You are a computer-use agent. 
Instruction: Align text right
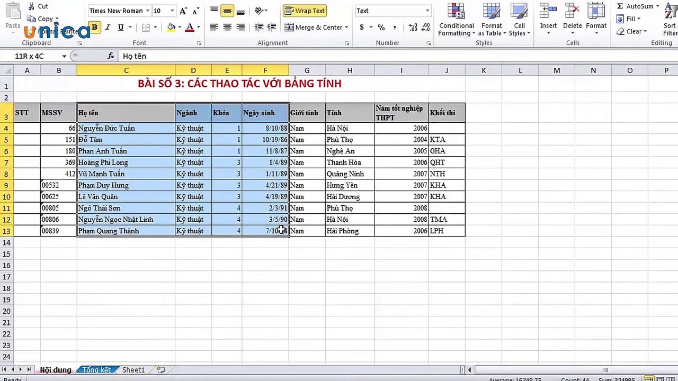(x=240, y=27)
